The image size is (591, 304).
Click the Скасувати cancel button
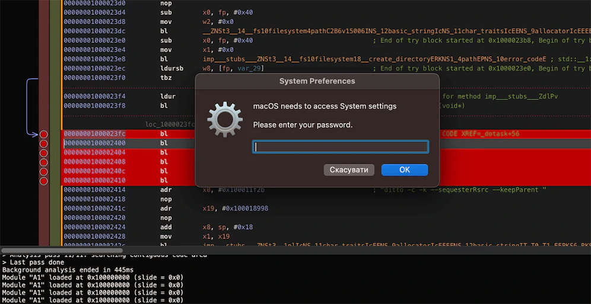click(349, 170)
